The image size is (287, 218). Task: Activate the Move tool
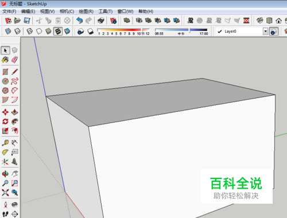pos(5,112)
